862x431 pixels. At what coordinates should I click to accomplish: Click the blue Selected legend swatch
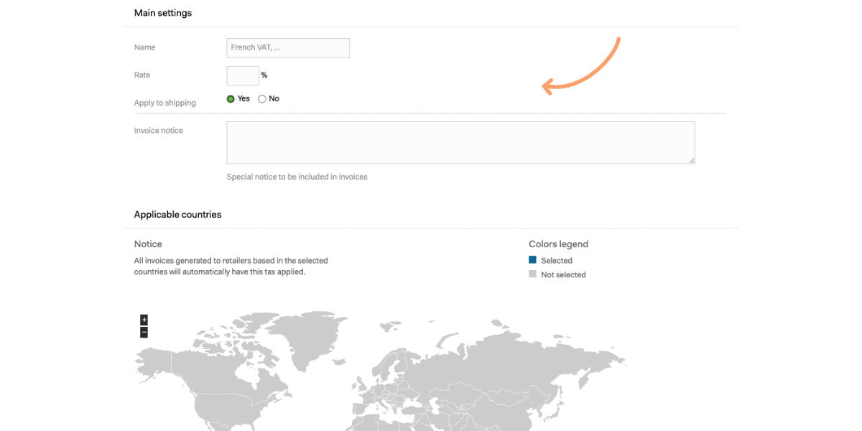(x=532, y=260)
